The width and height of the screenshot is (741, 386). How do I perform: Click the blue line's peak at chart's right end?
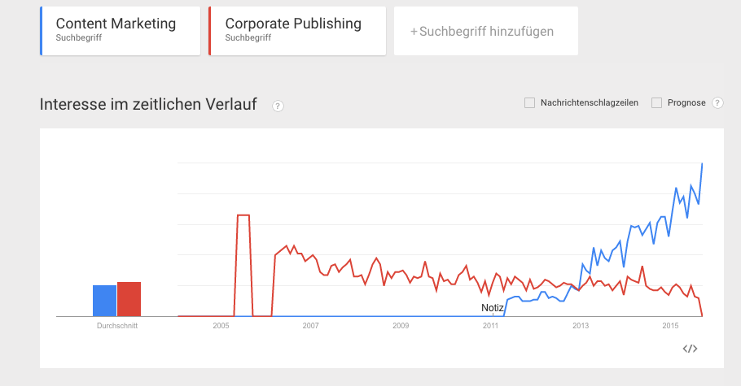[702, 164]
